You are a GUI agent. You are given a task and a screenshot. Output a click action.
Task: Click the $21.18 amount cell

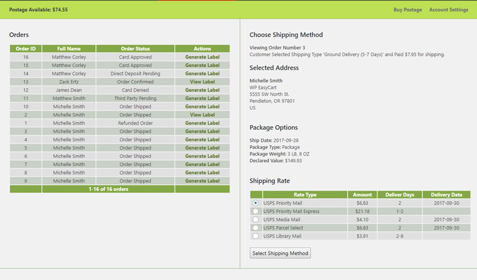(x=363, y=211)
